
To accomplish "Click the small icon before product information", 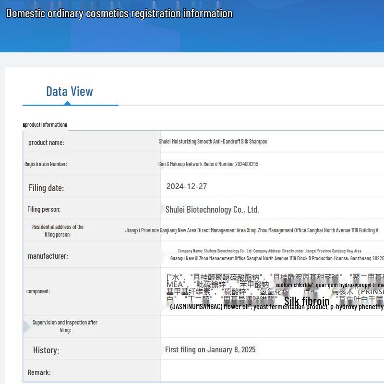I will click(24, 125).
